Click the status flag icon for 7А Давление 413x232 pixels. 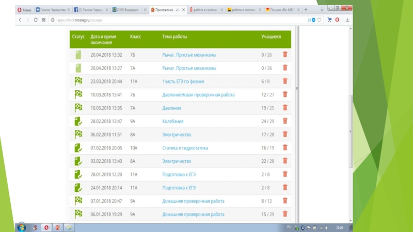pyautogui.click(x=78, y=108)
